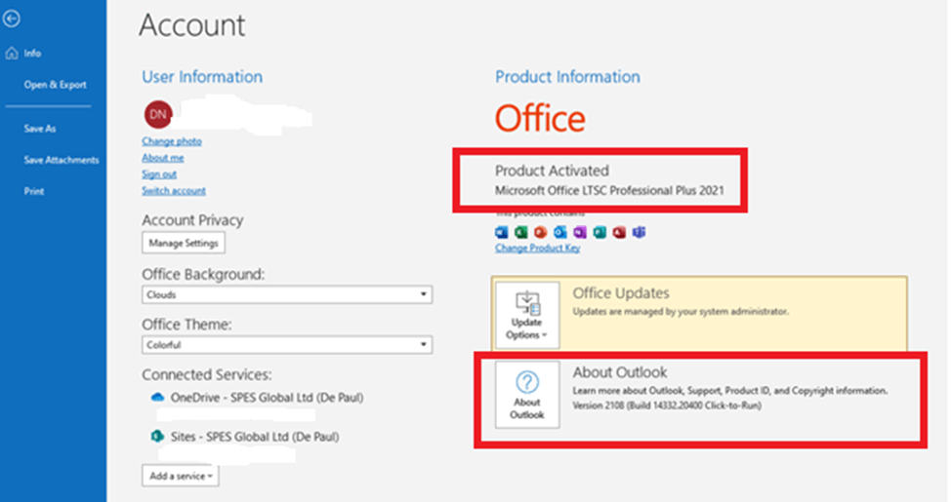This screenshot has height=502, width=952.
Task: Click the Product Information heading
Action: pyautogui.click(x=567, y=77)
